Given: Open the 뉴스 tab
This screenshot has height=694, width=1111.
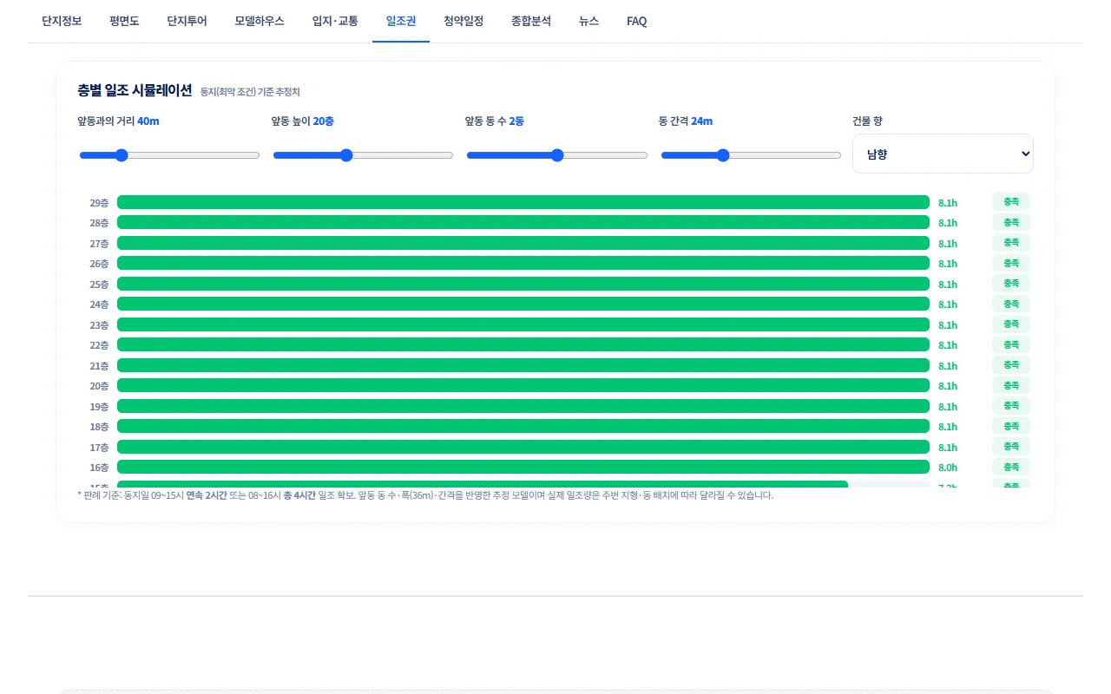Looking at the screenshot, I should [x=588, y=22].
